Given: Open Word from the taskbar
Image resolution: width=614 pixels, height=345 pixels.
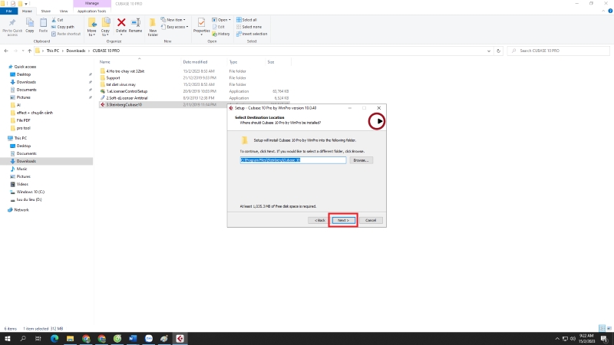Looking at the screenshot, I should click(133, 339).
